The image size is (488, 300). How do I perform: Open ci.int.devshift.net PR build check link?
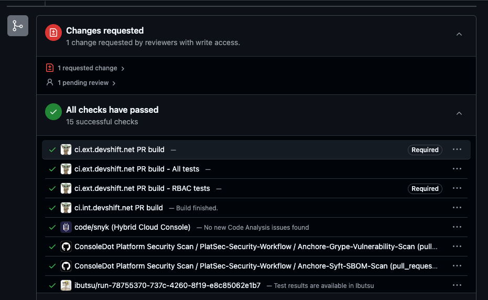coord(118,208)
